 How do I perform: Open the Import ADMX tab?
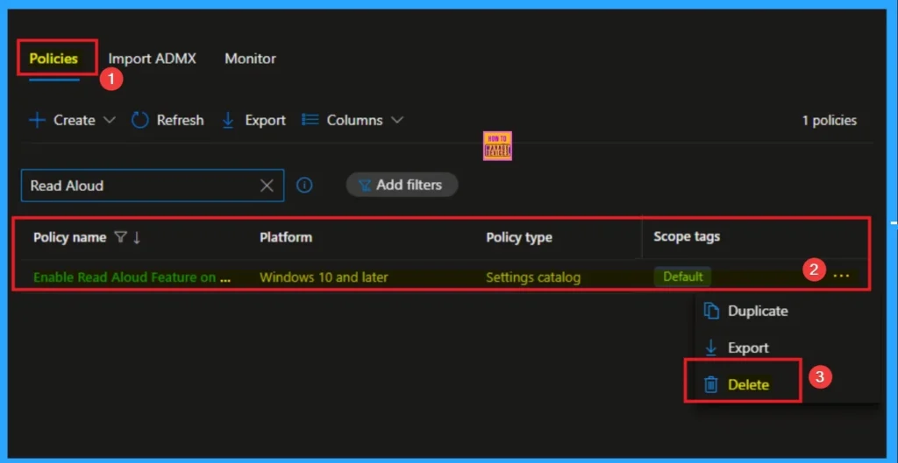(153, 59)
